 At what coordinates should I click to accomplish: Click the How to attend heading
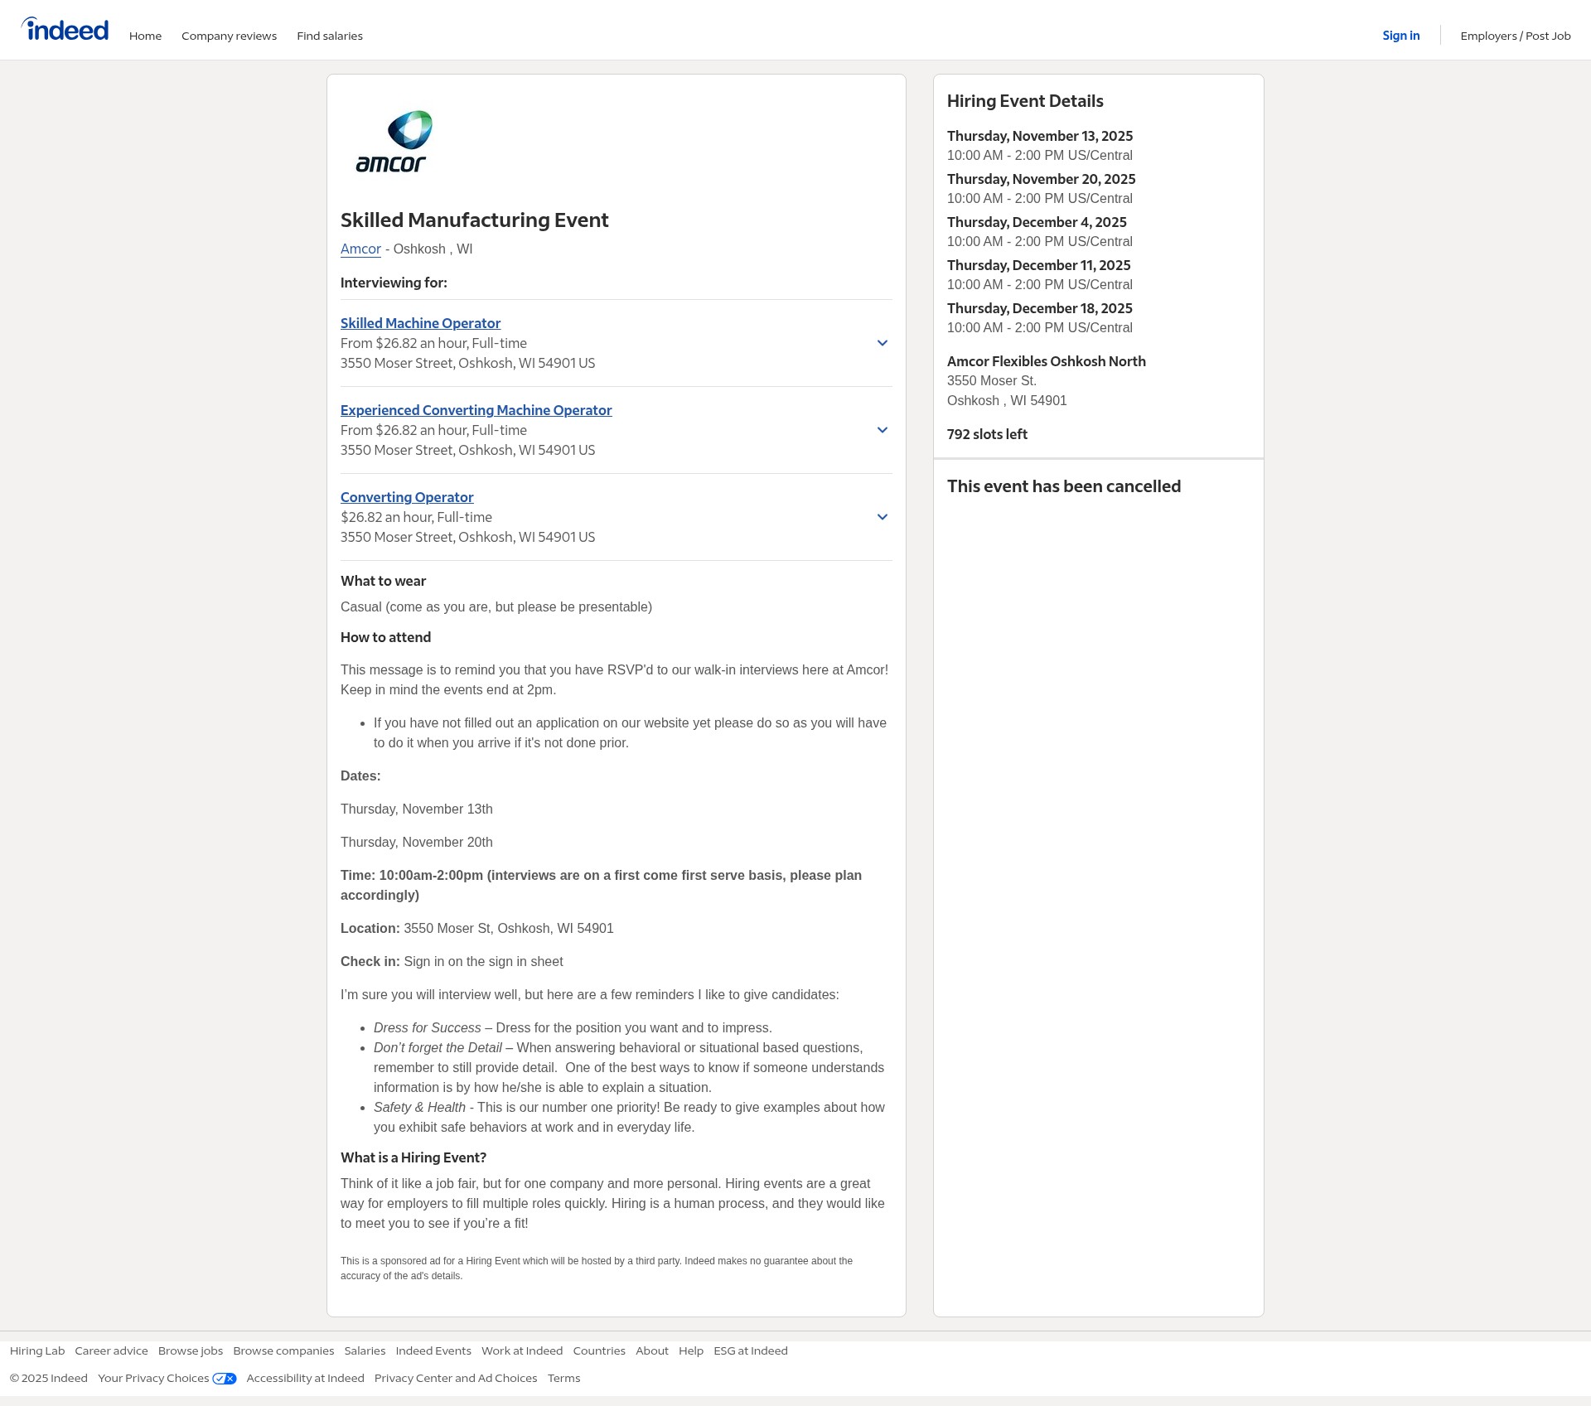(385, 637)
